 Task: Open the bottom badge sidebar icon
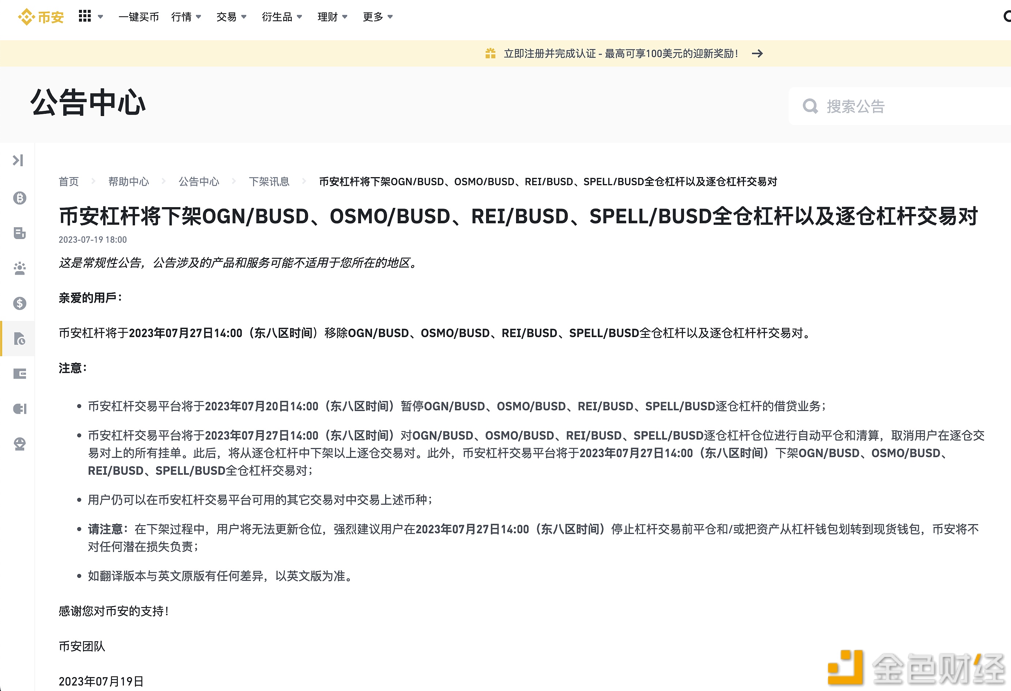(x=20, y=444)
